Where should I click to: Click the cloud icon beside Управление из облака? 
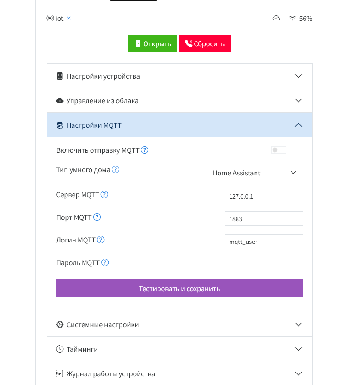tap(60, 100)
